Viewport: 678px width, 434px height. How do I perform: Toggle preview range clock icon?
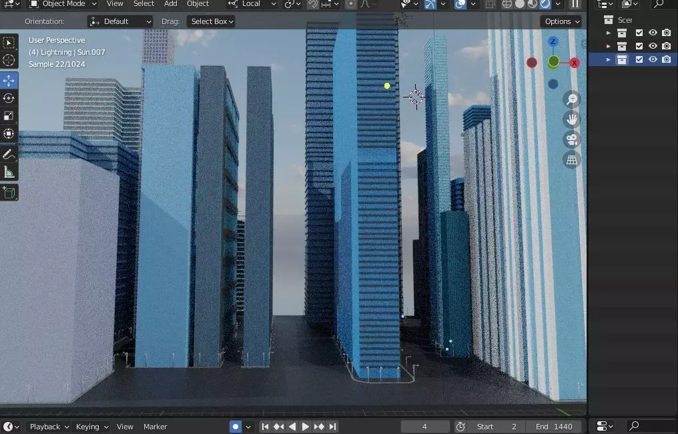(x=460, y=427)
